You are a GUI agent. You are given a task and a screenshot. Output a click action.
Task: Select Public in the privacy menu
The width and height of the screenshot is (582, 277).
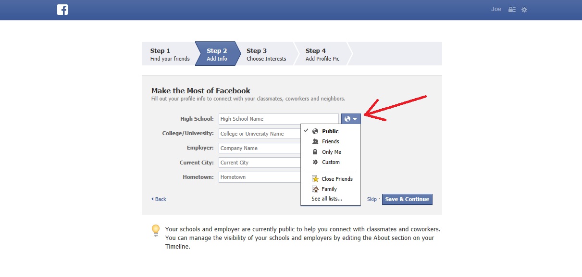[x=331, y=131]
